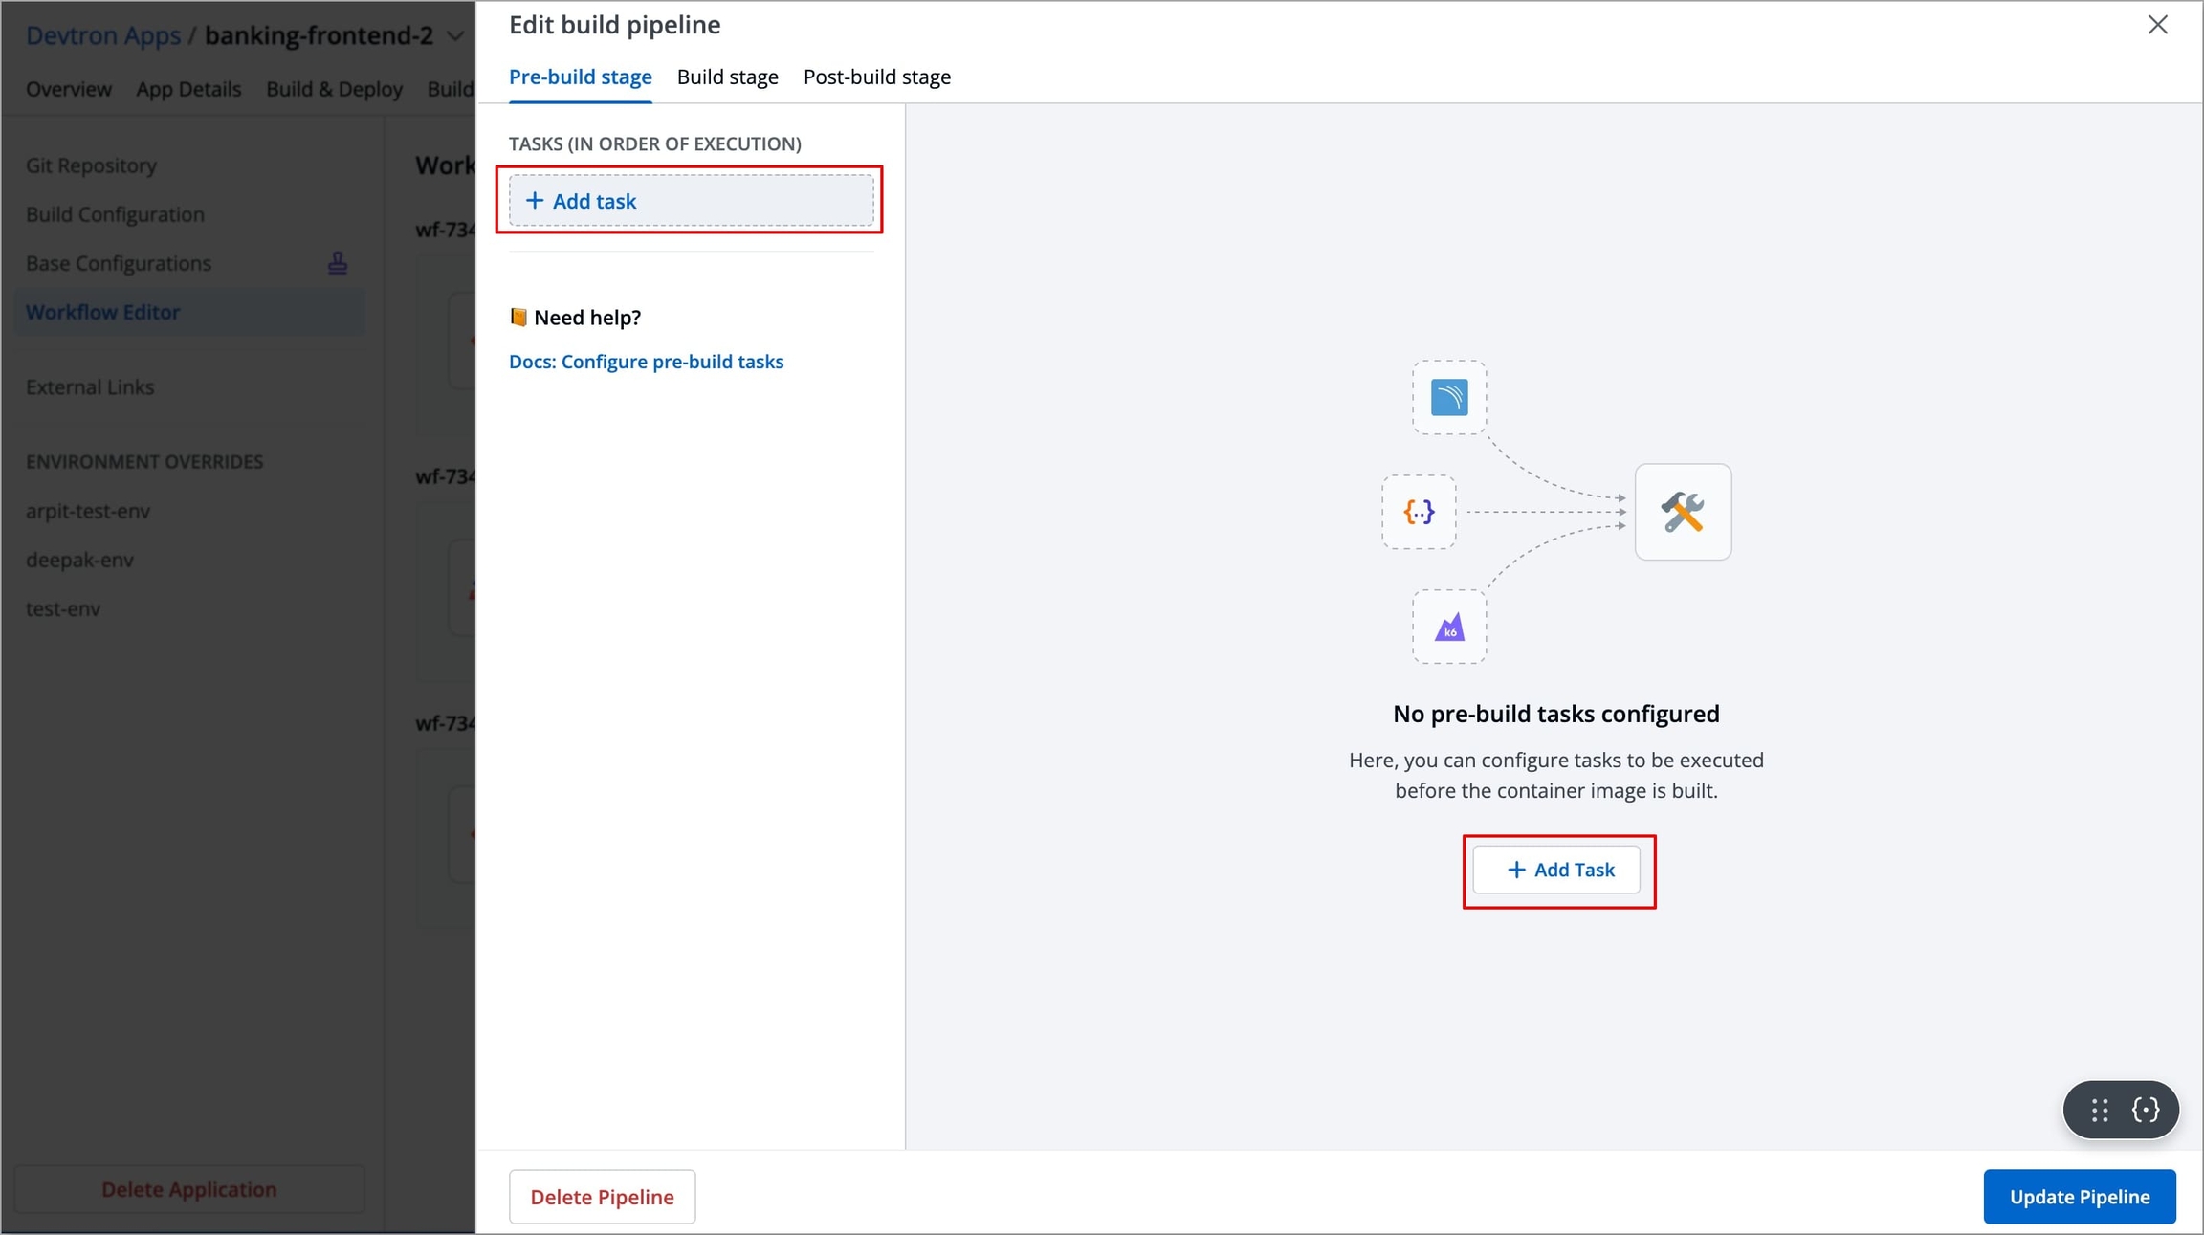Image resolution: width=2204 pixels, height=1235 pixels.
Task: Switch to the Build stage tab
Action: [x=727, y=77]
